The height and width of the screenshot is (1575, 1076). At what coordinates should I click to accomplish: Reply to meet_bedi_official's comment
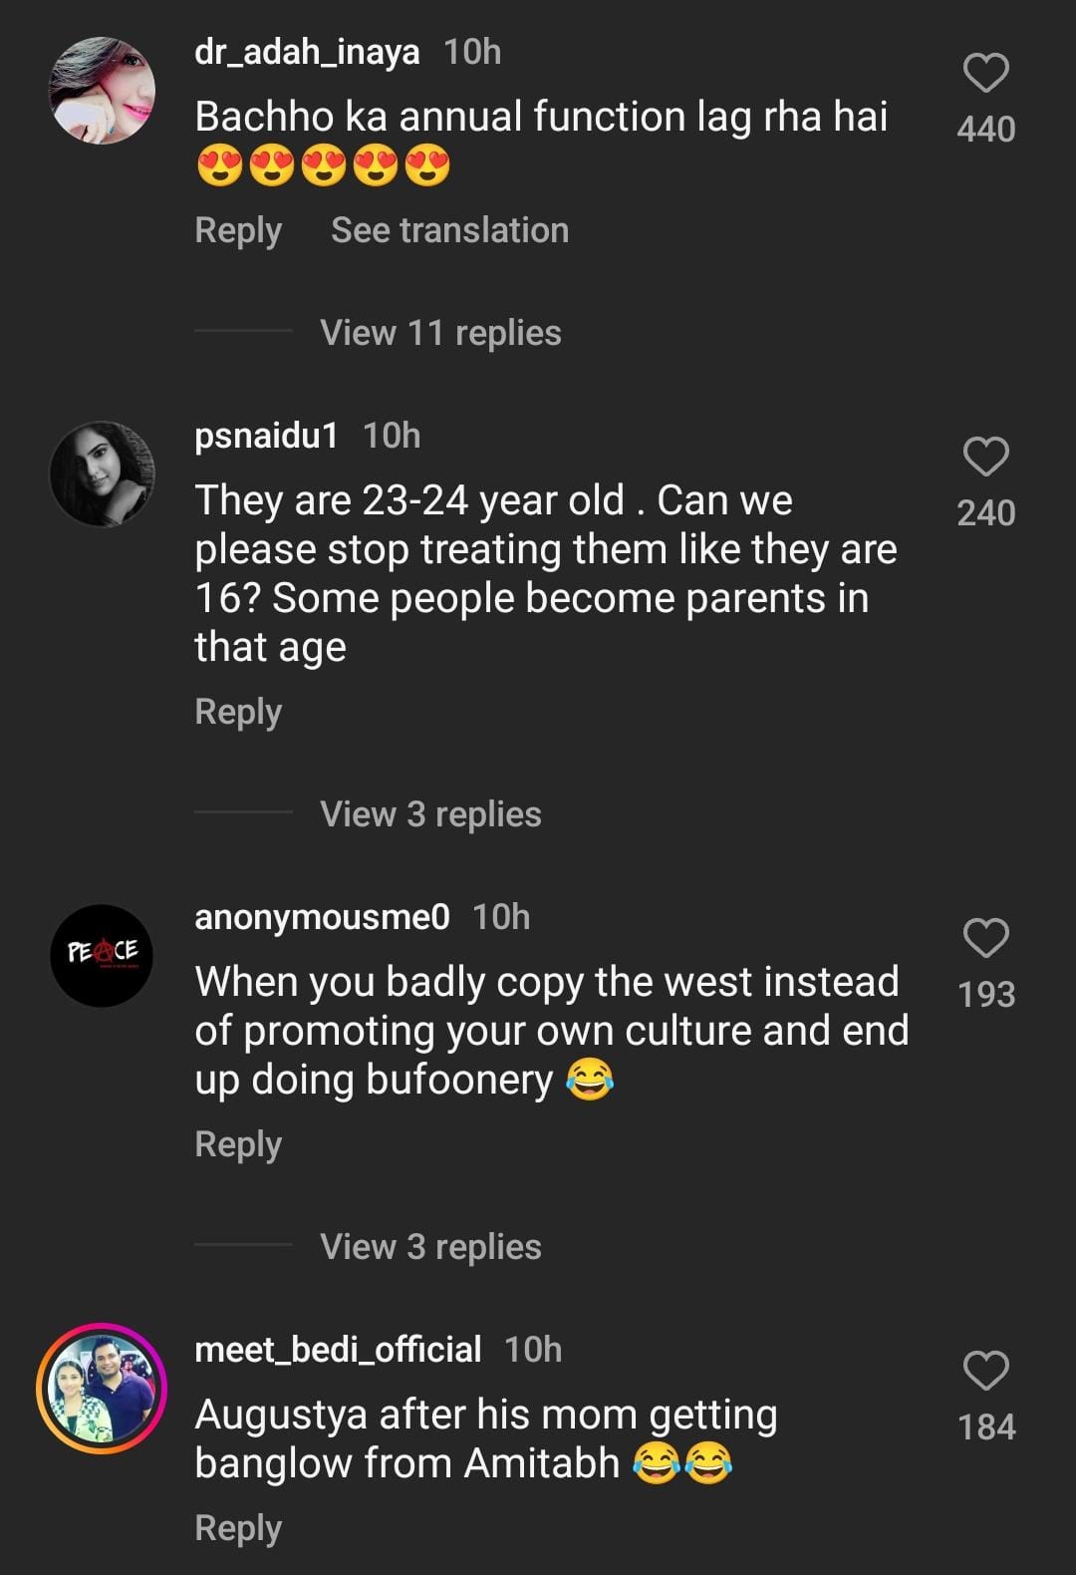click(238, 1528)
